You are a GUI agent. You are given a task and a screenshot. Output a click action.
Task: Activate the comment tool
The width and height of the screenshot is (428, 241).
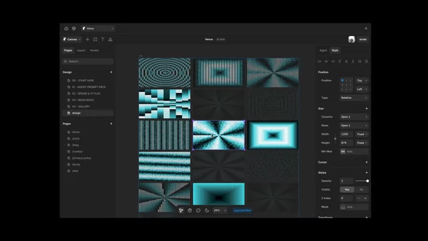(199, 210)
